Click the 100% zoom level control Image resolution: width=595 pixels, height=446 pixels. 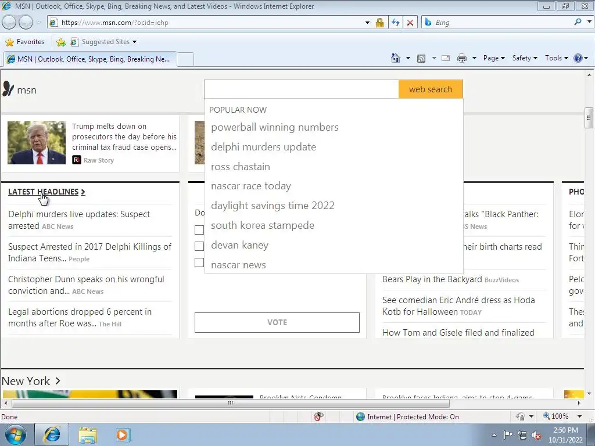pos(556,416)
